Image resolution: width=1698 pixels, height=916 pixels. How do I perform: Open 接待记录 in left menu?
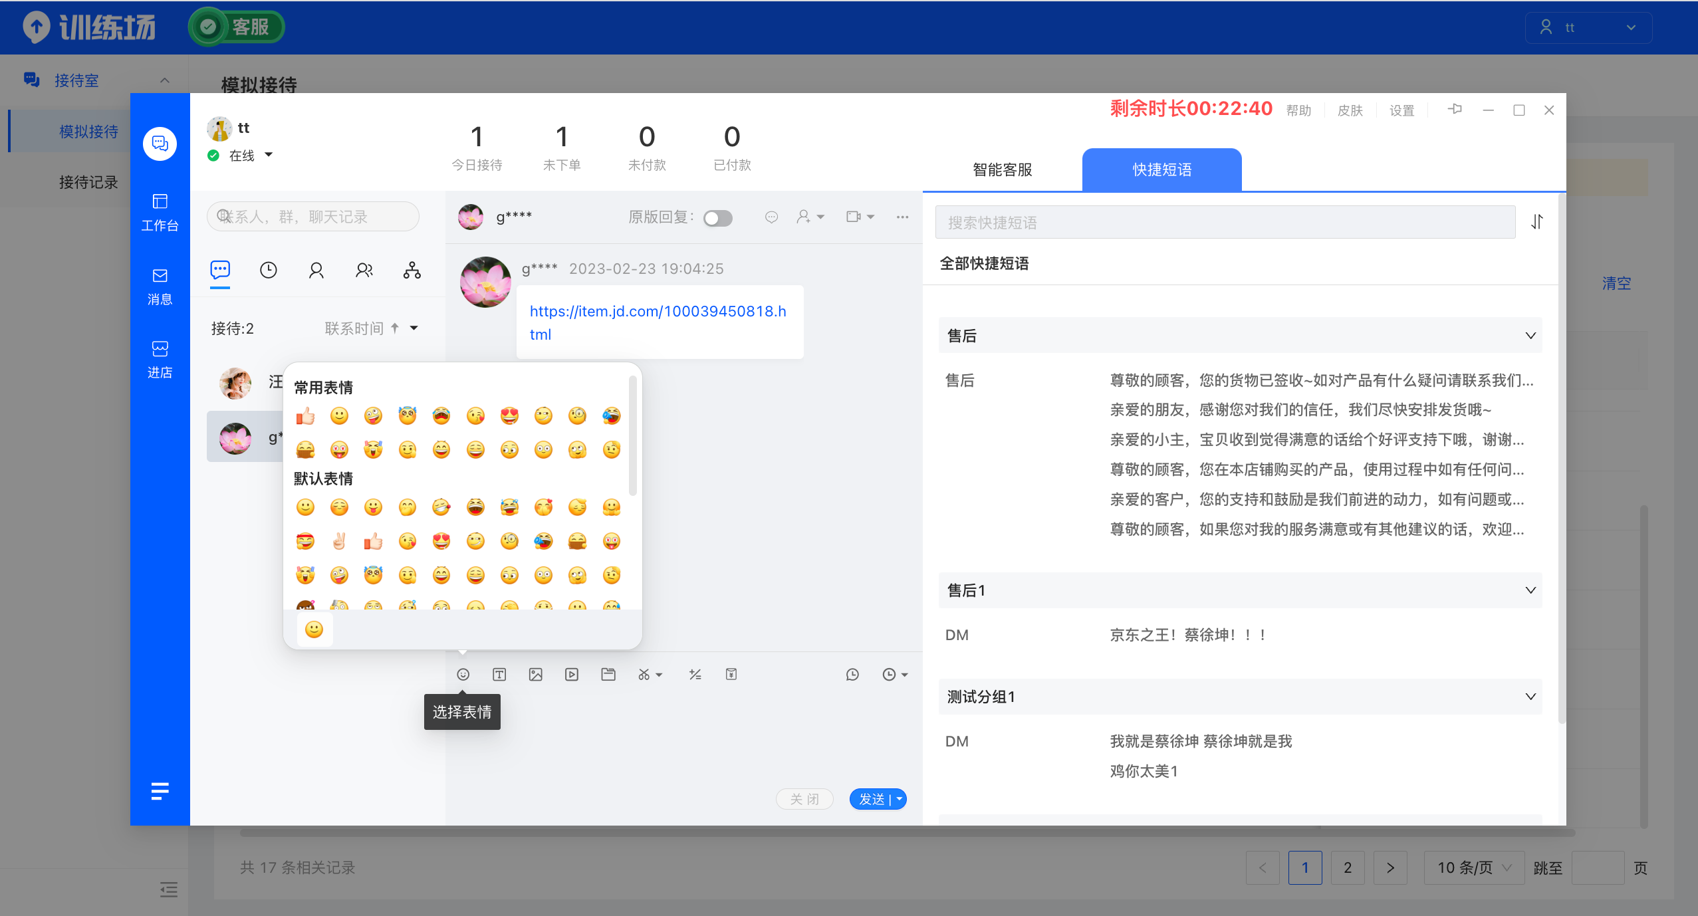(x=88, y=182)
